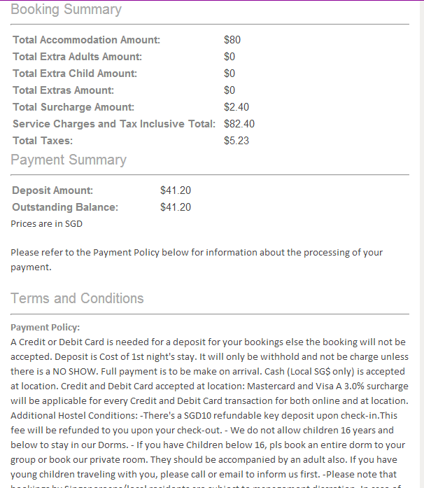Select the Total Extras Amount label
This screenshot has width=424, height=488.
point(63,90)
